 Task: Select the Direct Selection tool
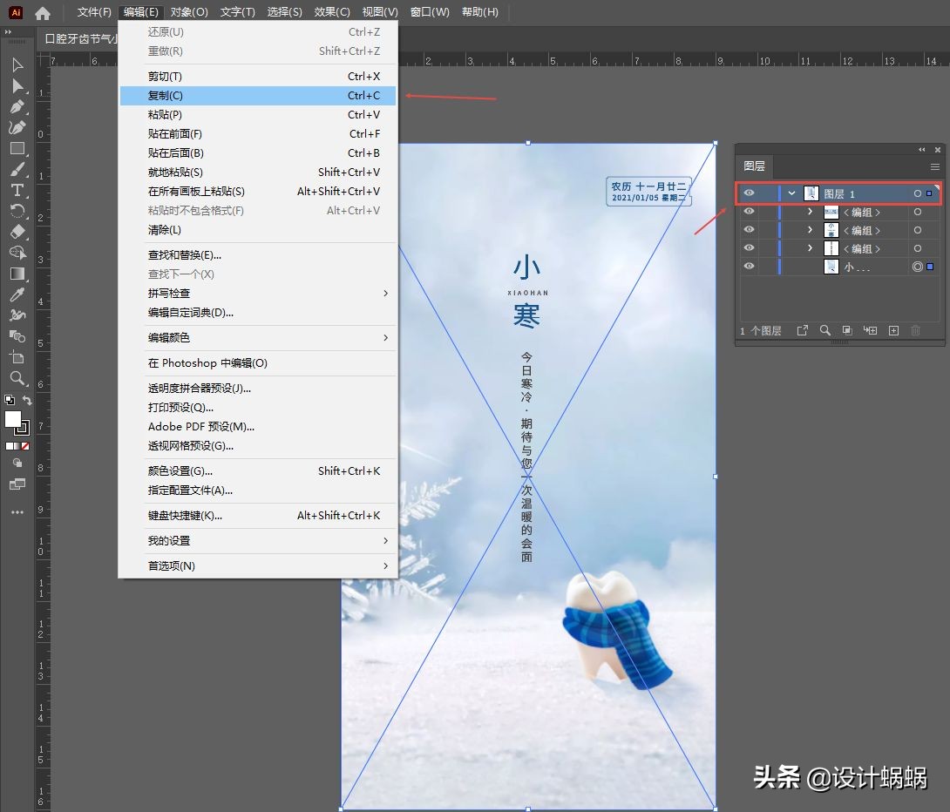[x=17, y=86]
